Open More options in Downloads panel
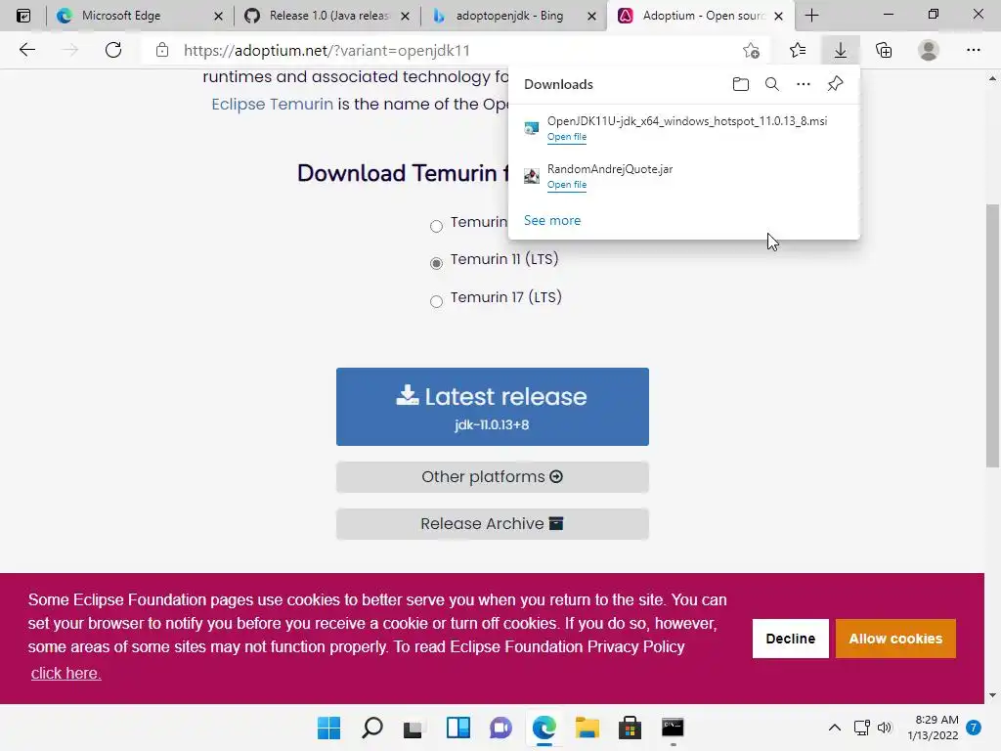 (x=804, y=84)
